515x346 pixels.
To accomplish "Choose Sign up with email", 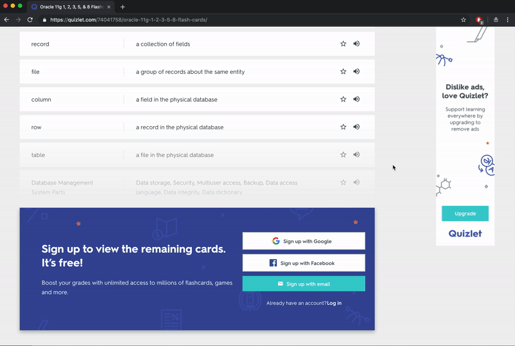I will (303, 284).
